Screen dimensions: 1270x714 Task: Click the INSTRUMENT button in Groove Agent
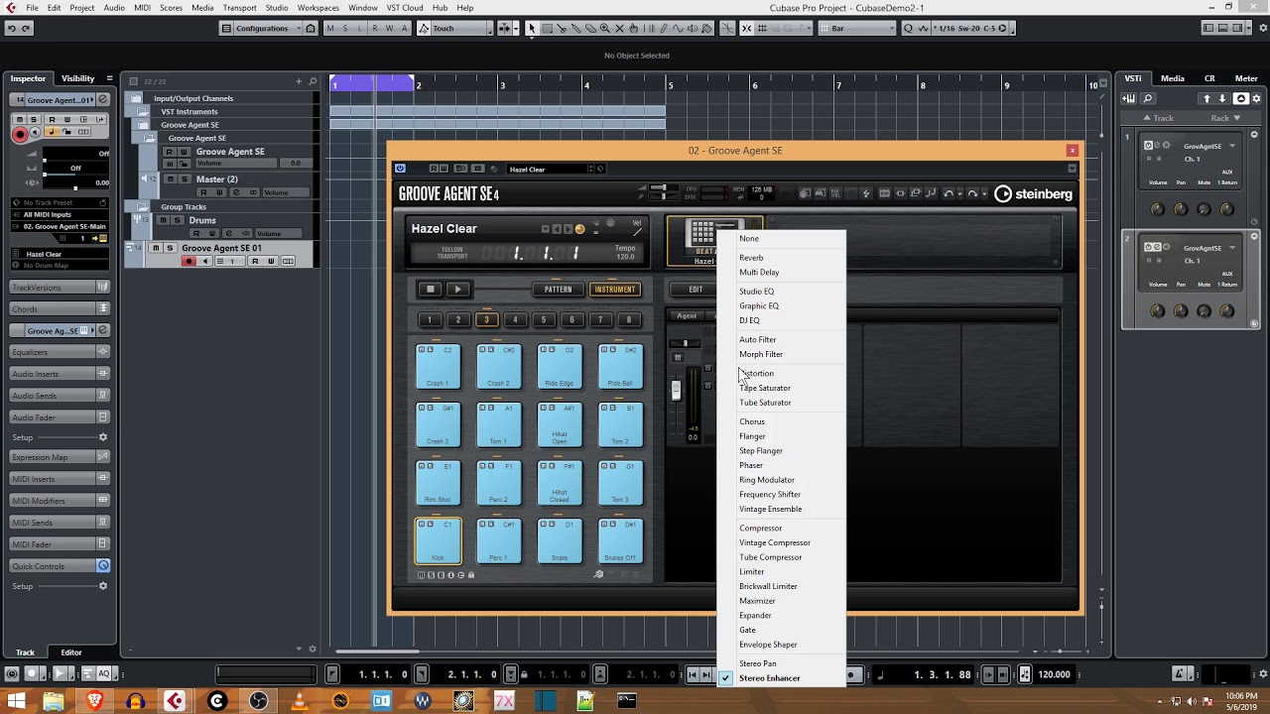tap(614, 290)
